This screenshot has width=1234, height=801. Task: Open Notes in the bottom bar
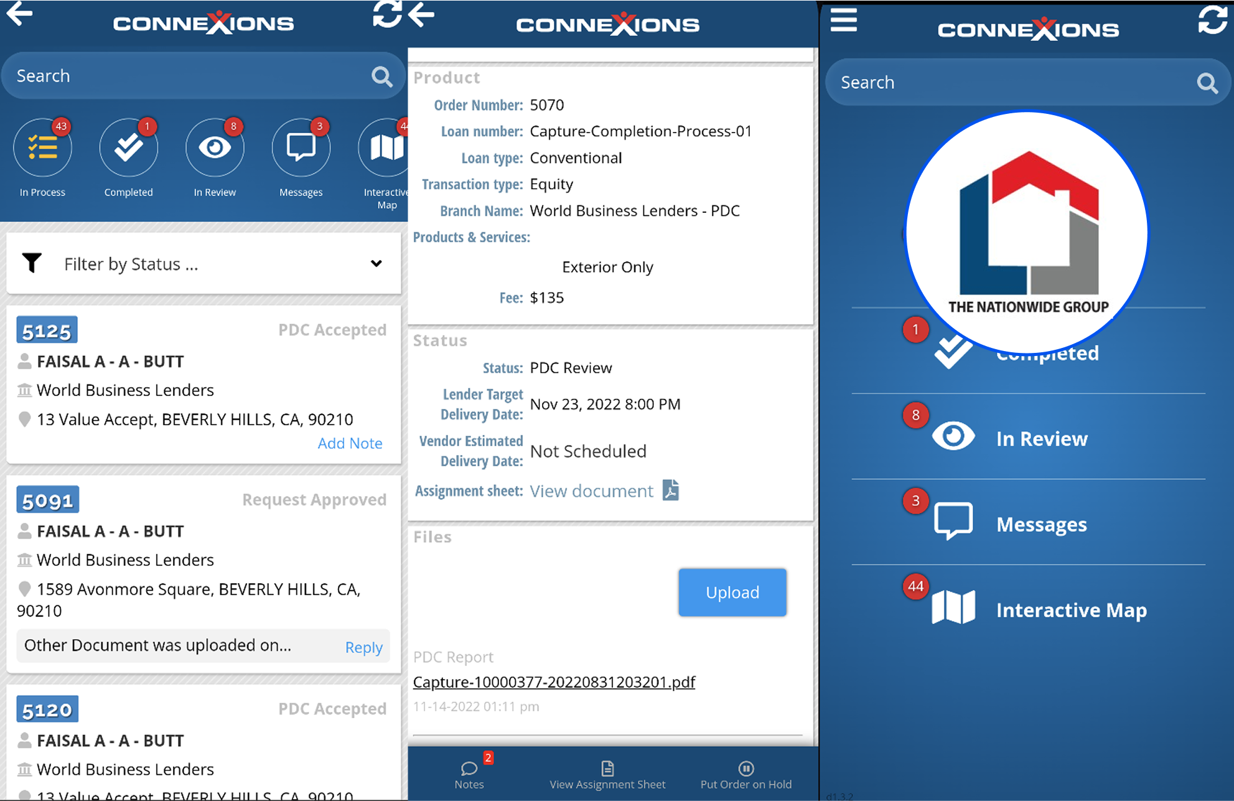(x=469, y=775)
